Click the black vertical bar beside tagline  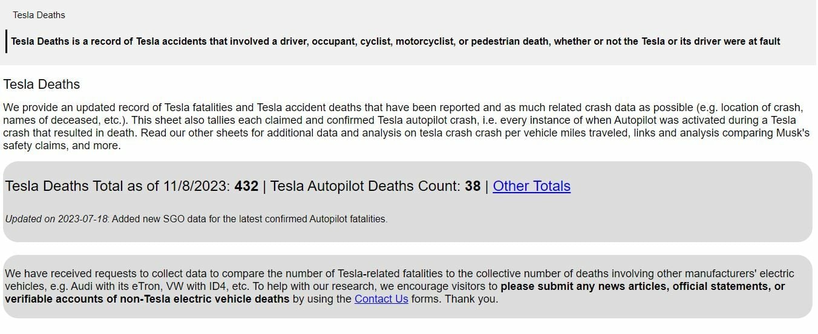pos(7,42)
